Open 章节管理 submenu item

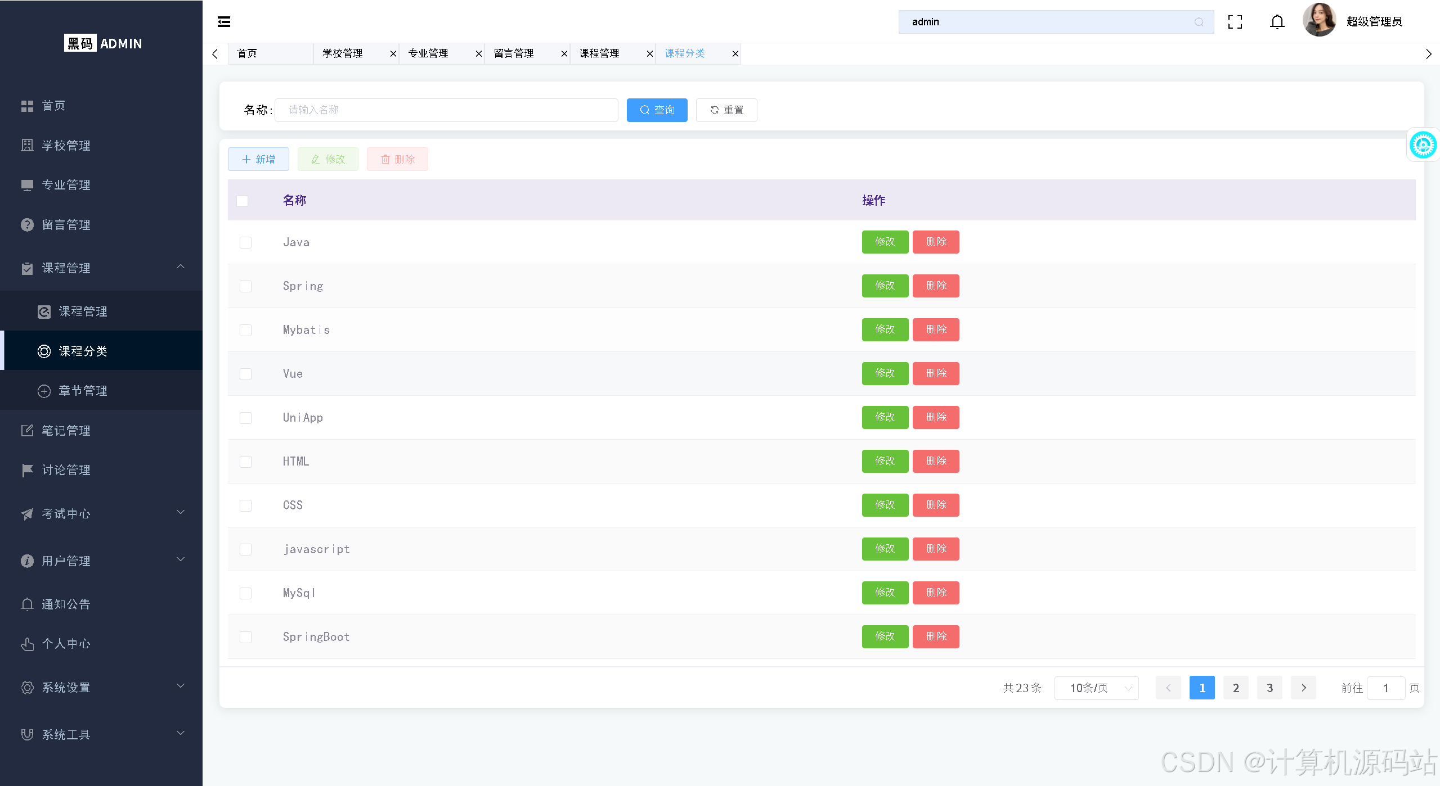tap(83, 391)
